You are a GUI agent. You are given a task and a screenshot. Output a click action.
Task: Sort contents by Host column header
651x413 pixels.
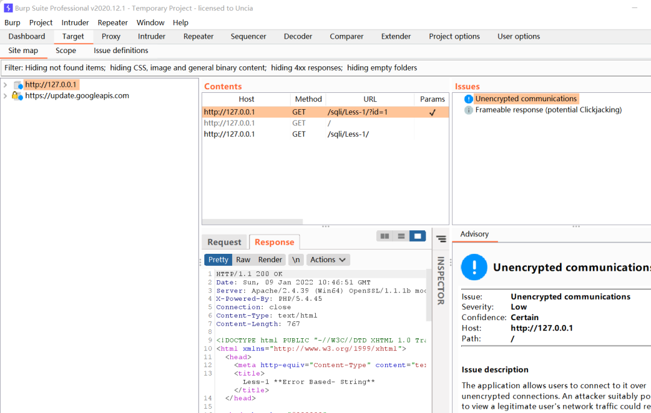(x=246, y=99)
